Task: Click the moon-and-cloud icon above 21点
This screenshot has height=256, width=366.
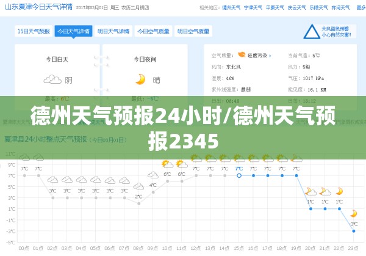Action: click(x=325, y=191)
